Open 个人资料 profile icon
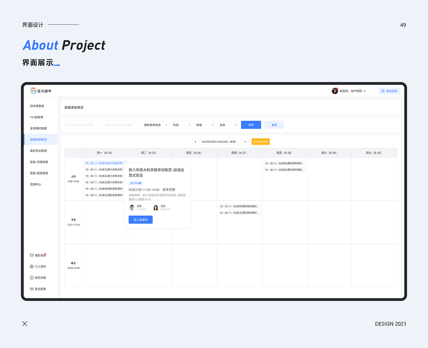This screenshot has width=428, height=348. pyautogui.click(x=32, y=267)
